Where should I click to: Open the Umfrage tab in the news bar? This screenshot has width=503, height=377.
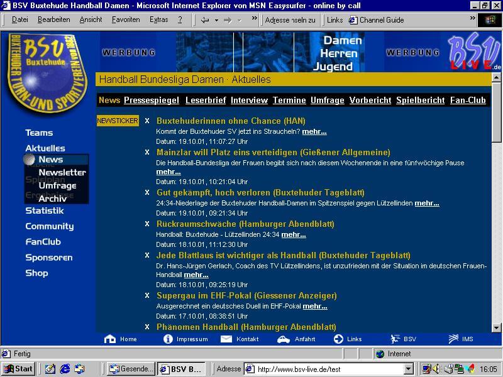click(x=327, y=101)
